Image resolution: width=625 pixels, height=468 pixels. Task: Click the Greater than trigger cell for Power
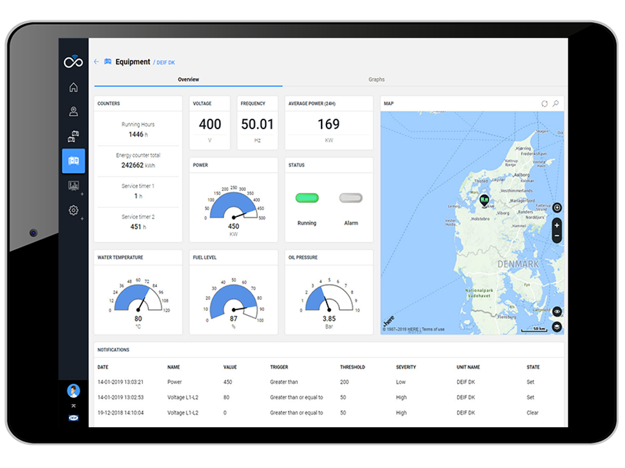pos(284,382)
